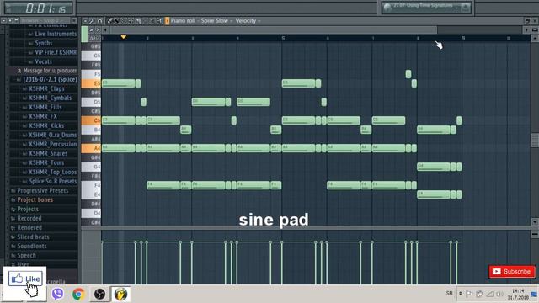Open the KSHMR_Snares folder
The height and width of the screenshot is (303, 539).
point(48,154)
